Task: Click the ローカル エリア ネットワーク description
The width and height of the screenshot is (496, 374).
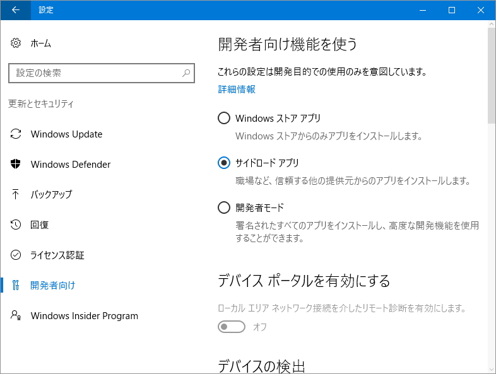Action: point(342,308)
